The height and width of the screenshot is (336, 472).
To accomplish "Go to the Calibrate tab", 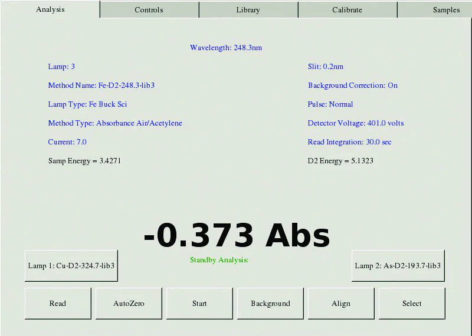I will tap(348, 9).
